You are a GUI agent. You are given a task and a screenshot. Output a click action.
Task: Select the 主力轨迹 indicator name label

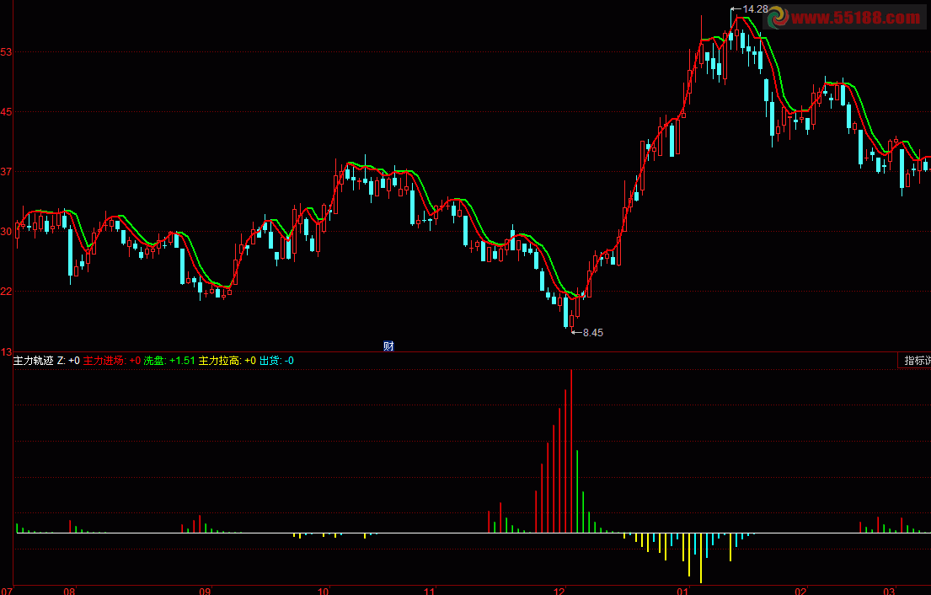coord(33,361)
